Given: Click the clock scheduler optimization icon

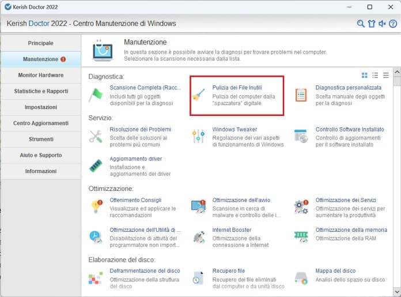Looking at the screenshot, I should pyautogui.click(x=96, y=237).
